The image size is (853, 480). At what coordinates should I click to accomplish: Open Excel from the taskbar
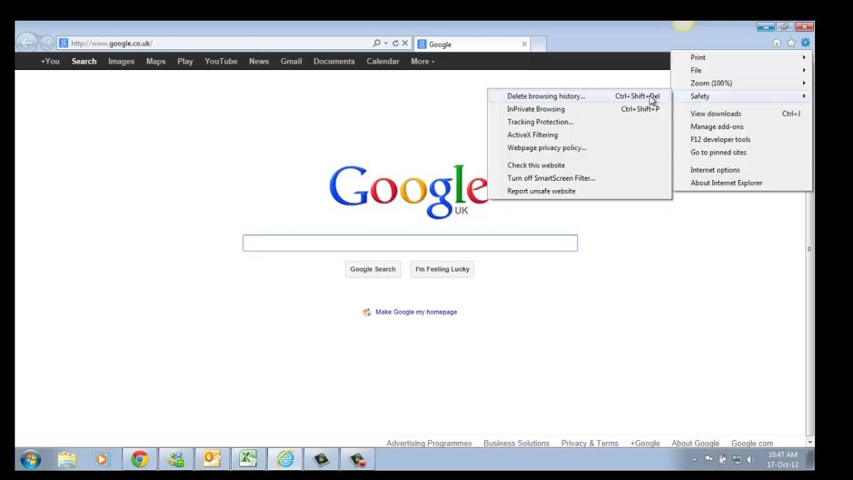pos(248,459)
